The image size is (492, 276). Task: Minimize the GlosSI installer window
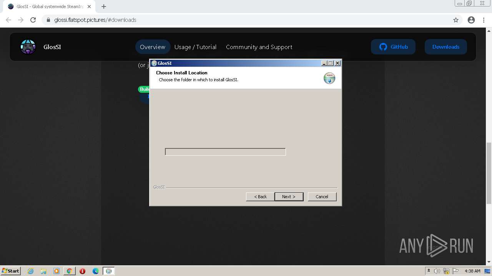click(x=324, y=63)
